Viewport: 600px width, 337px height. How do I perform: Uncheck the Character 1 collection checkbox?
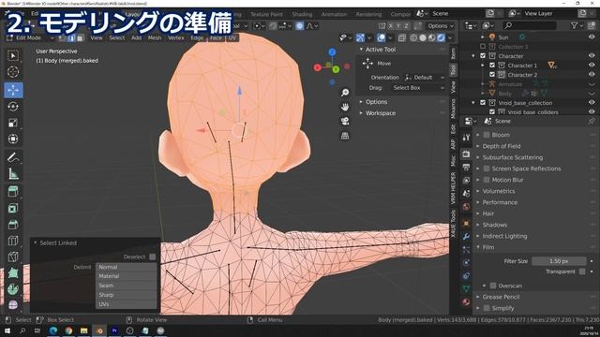click(x=492, y=66)
